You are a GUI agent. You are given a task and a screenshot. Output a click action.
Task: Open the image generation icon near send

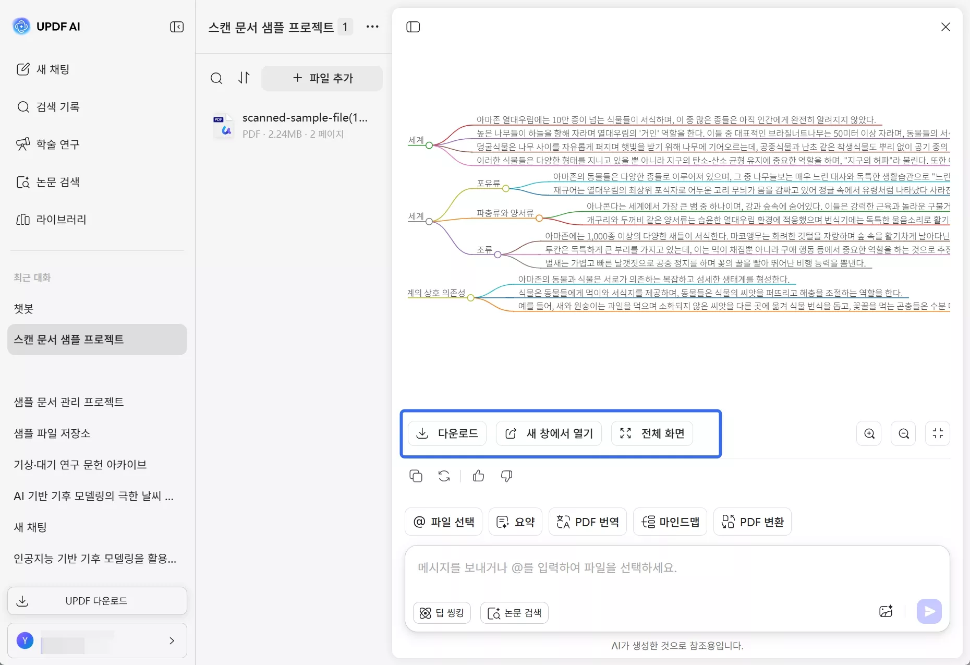click(x=886, y=611)
